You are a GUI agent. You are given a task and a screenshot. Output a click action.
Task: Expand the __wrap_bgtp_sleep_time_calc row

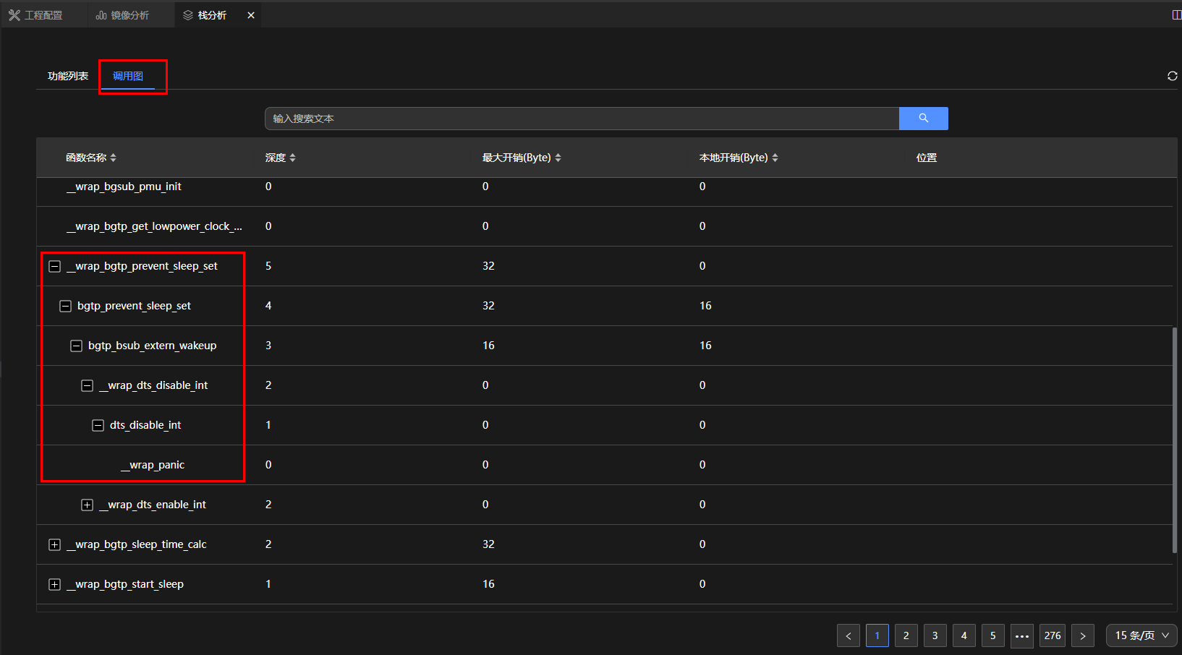54,544
